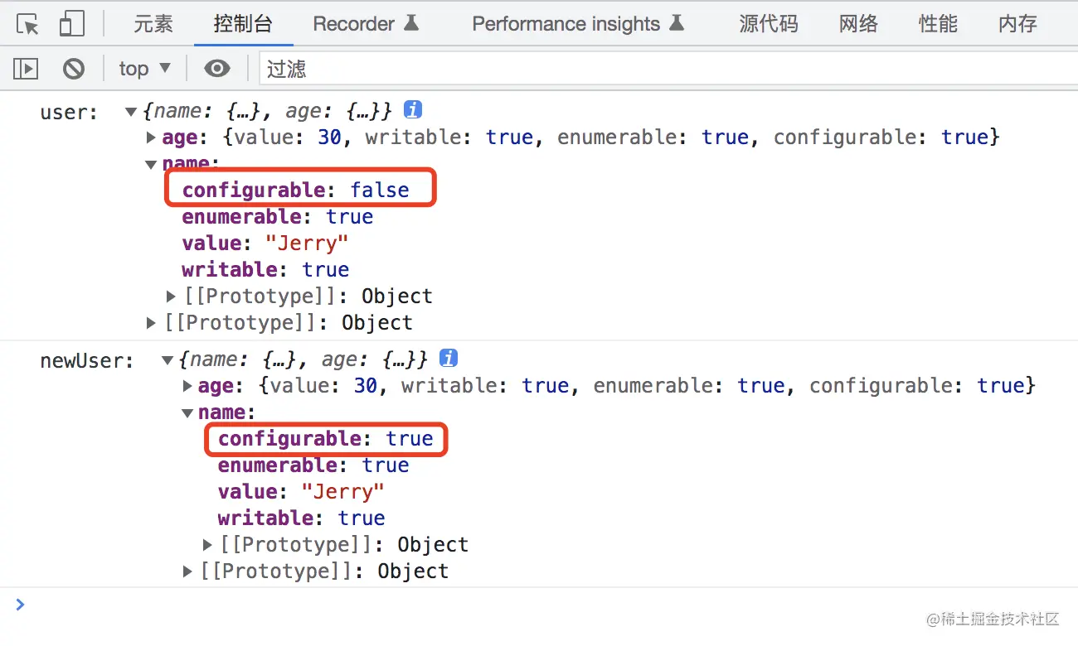Click 'value: "Jerry"' under newUser name
Image resolution: width=1078 pixels, height=646 pixels.
click(301, 492)
